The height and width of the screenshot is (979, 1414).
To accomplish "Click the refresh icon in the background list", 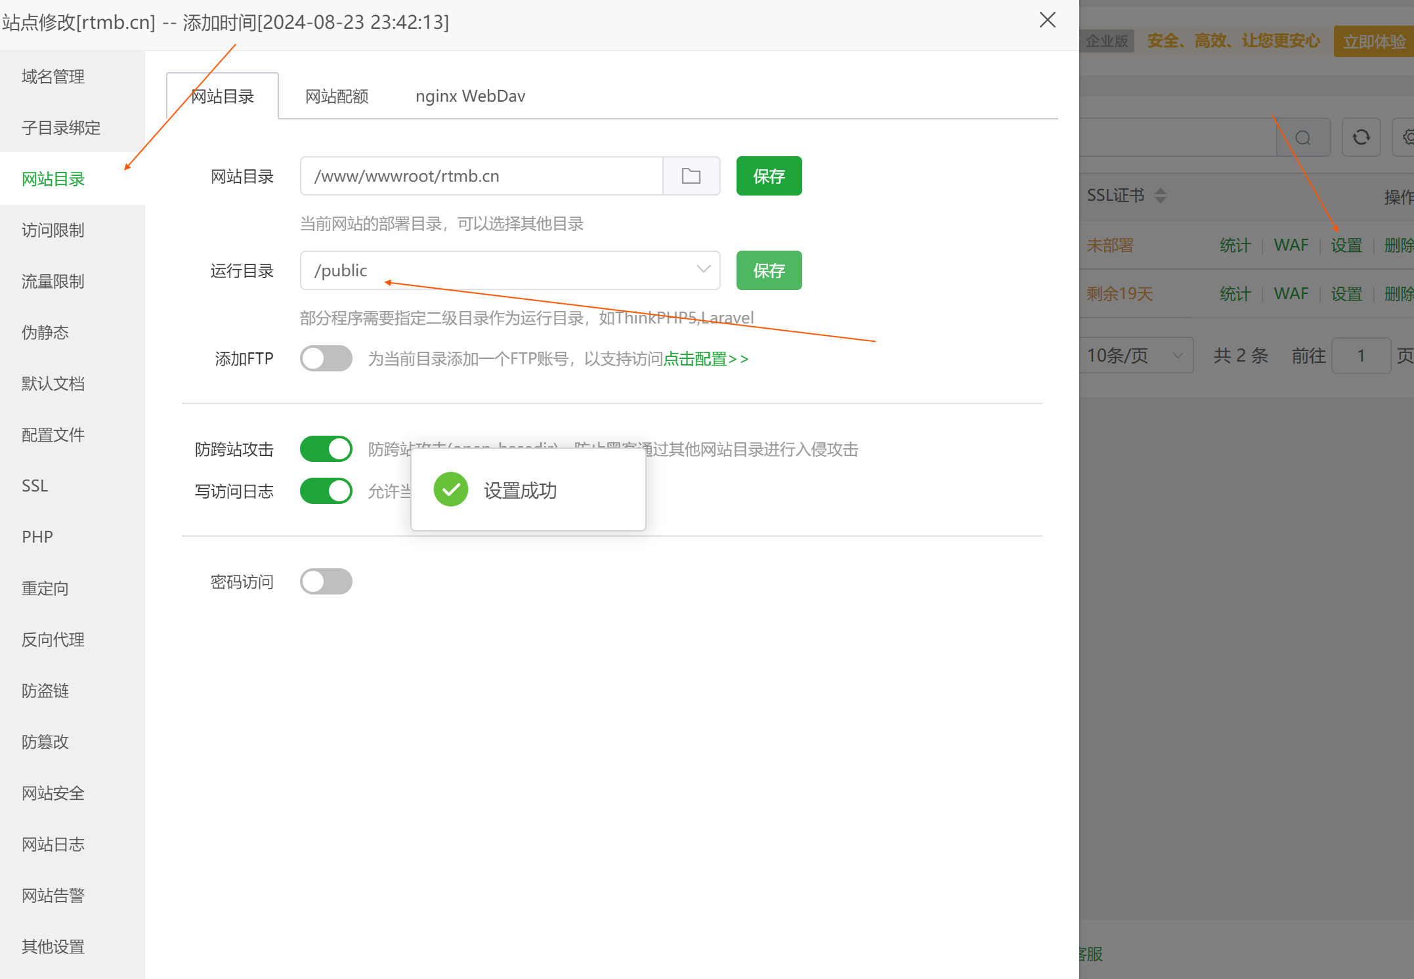I will tap(1361, 137).
